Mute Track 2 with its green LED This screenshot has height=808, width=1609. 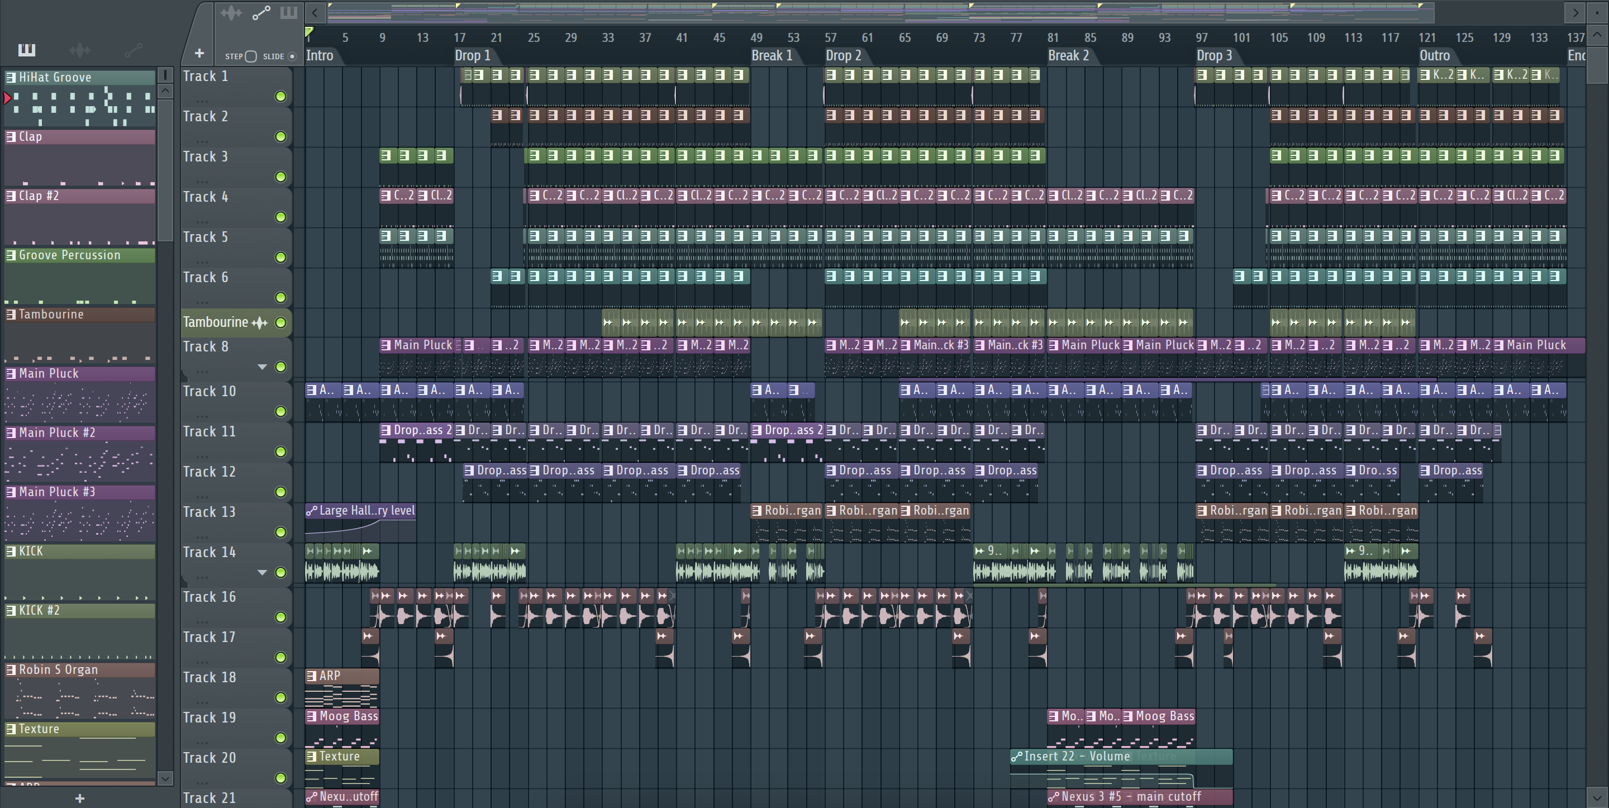(280, 136)
